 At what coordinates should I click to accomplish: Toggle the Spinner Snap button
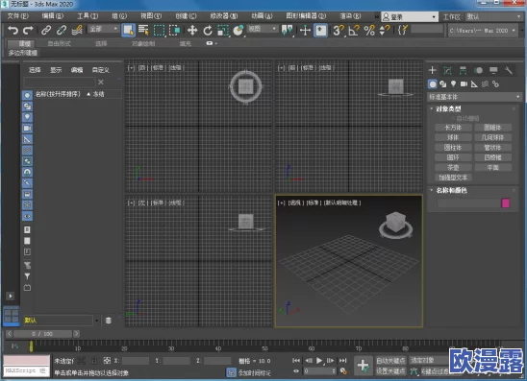(384, 30)
